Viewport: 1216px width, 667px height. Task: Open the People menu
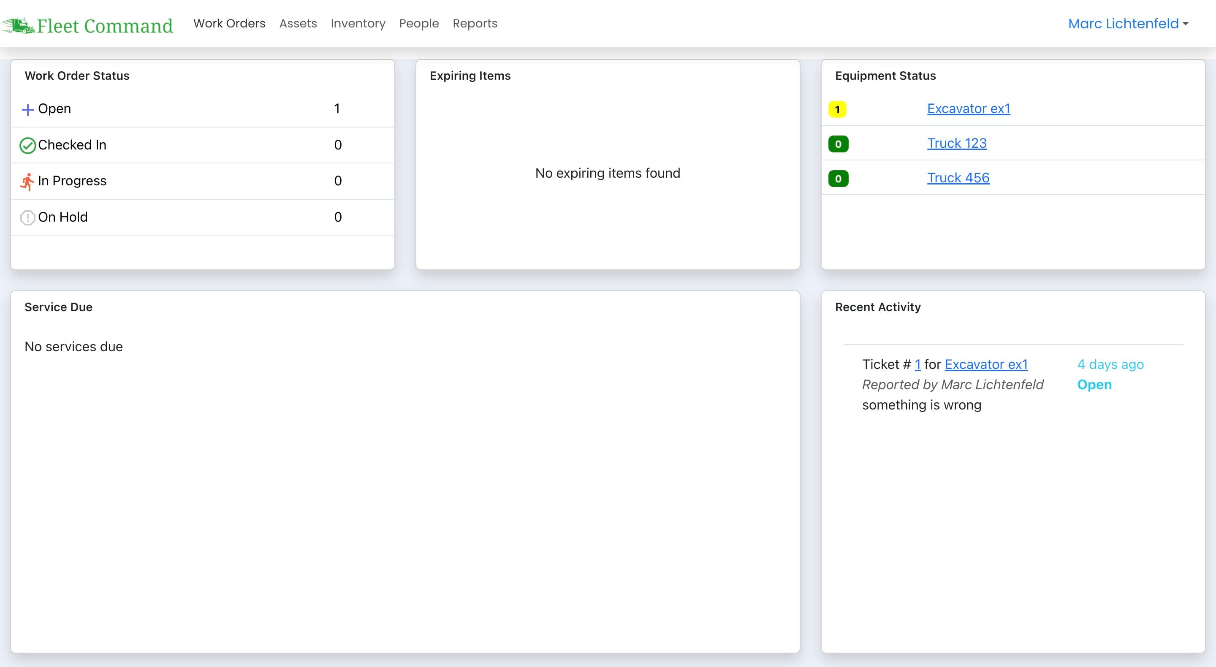click(x=419, y=24)
